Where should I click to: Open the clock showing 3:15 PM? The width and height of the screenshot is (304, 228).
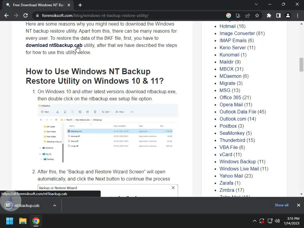(292, 221)
